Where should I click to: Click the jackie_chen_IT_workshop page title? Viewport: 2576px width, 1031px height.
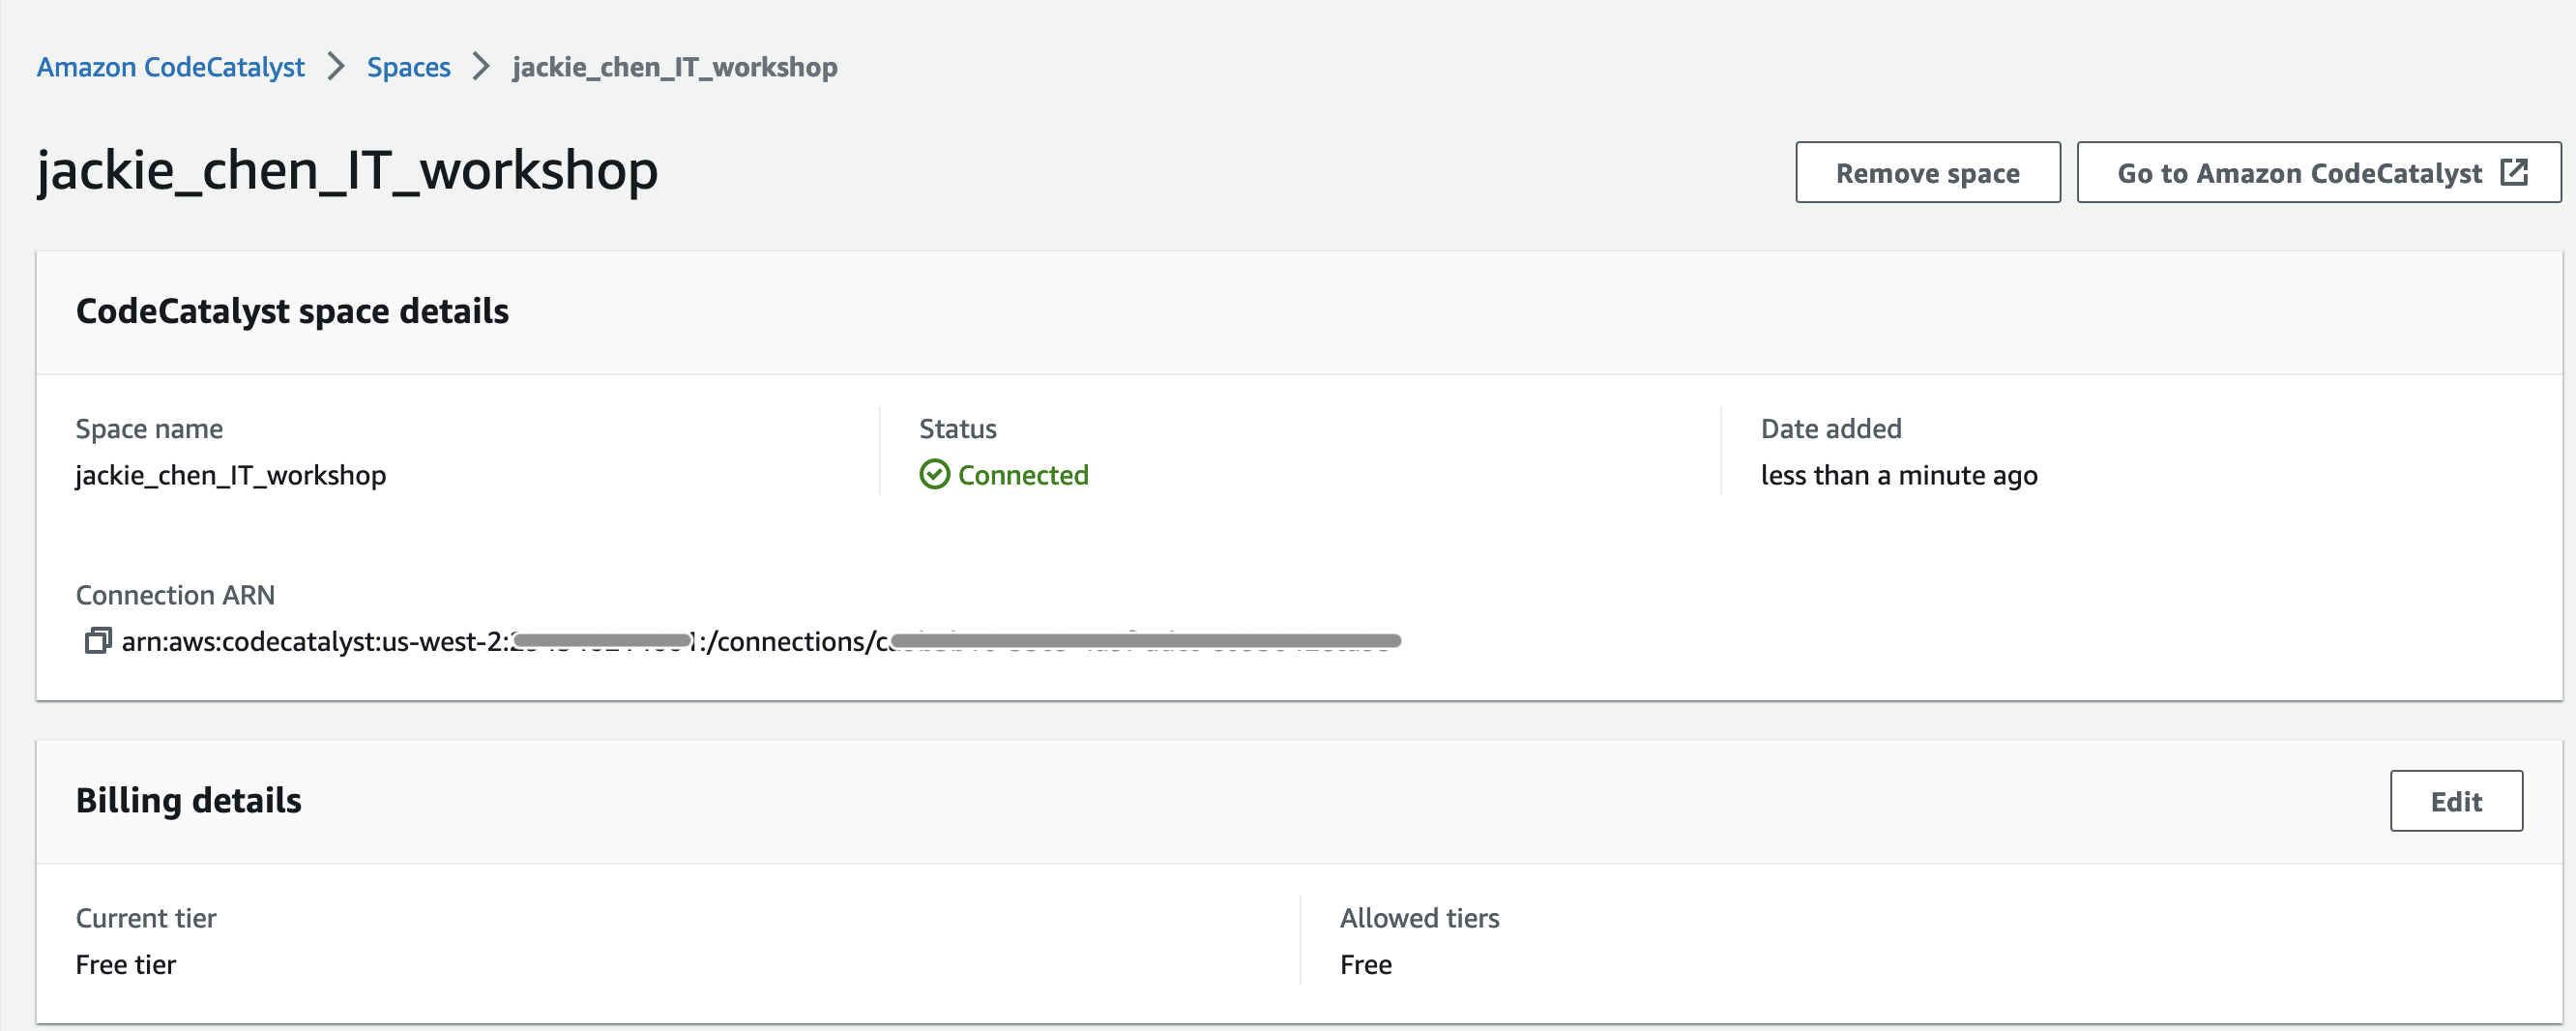[x=347, y=170]
